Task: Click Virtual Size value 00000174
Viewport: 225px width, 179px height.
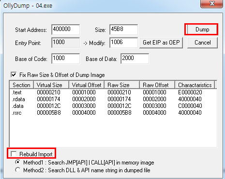Action: click(48, 99)
